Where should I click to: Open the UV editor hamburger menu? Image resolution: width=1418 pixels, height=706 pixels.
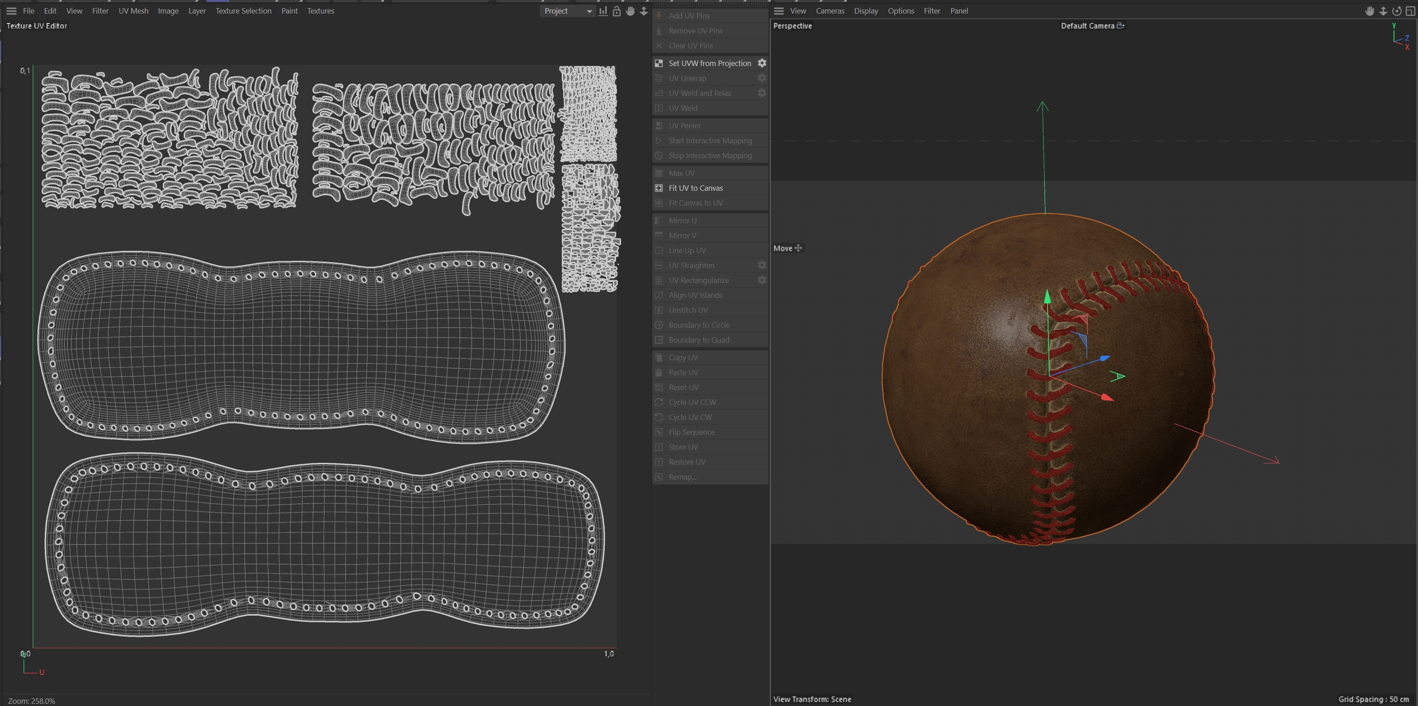11,11
